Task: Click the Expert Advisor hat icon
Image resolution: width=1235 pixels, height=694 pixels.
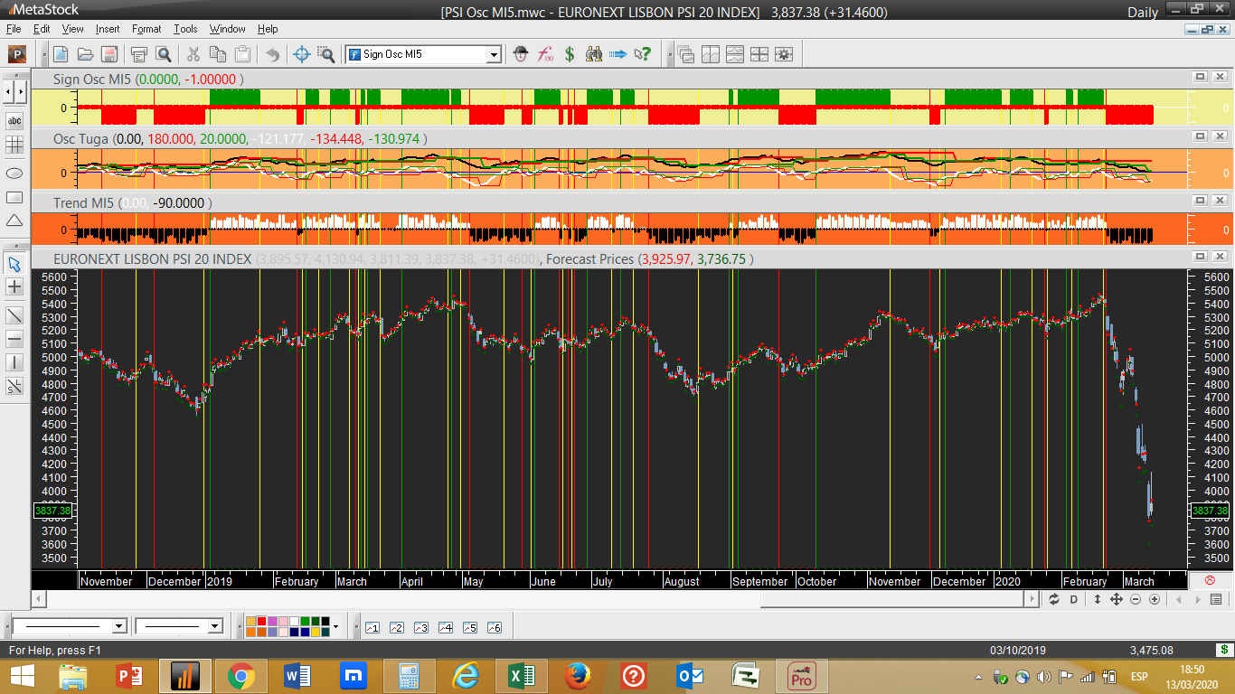Action: click(521, 54)
